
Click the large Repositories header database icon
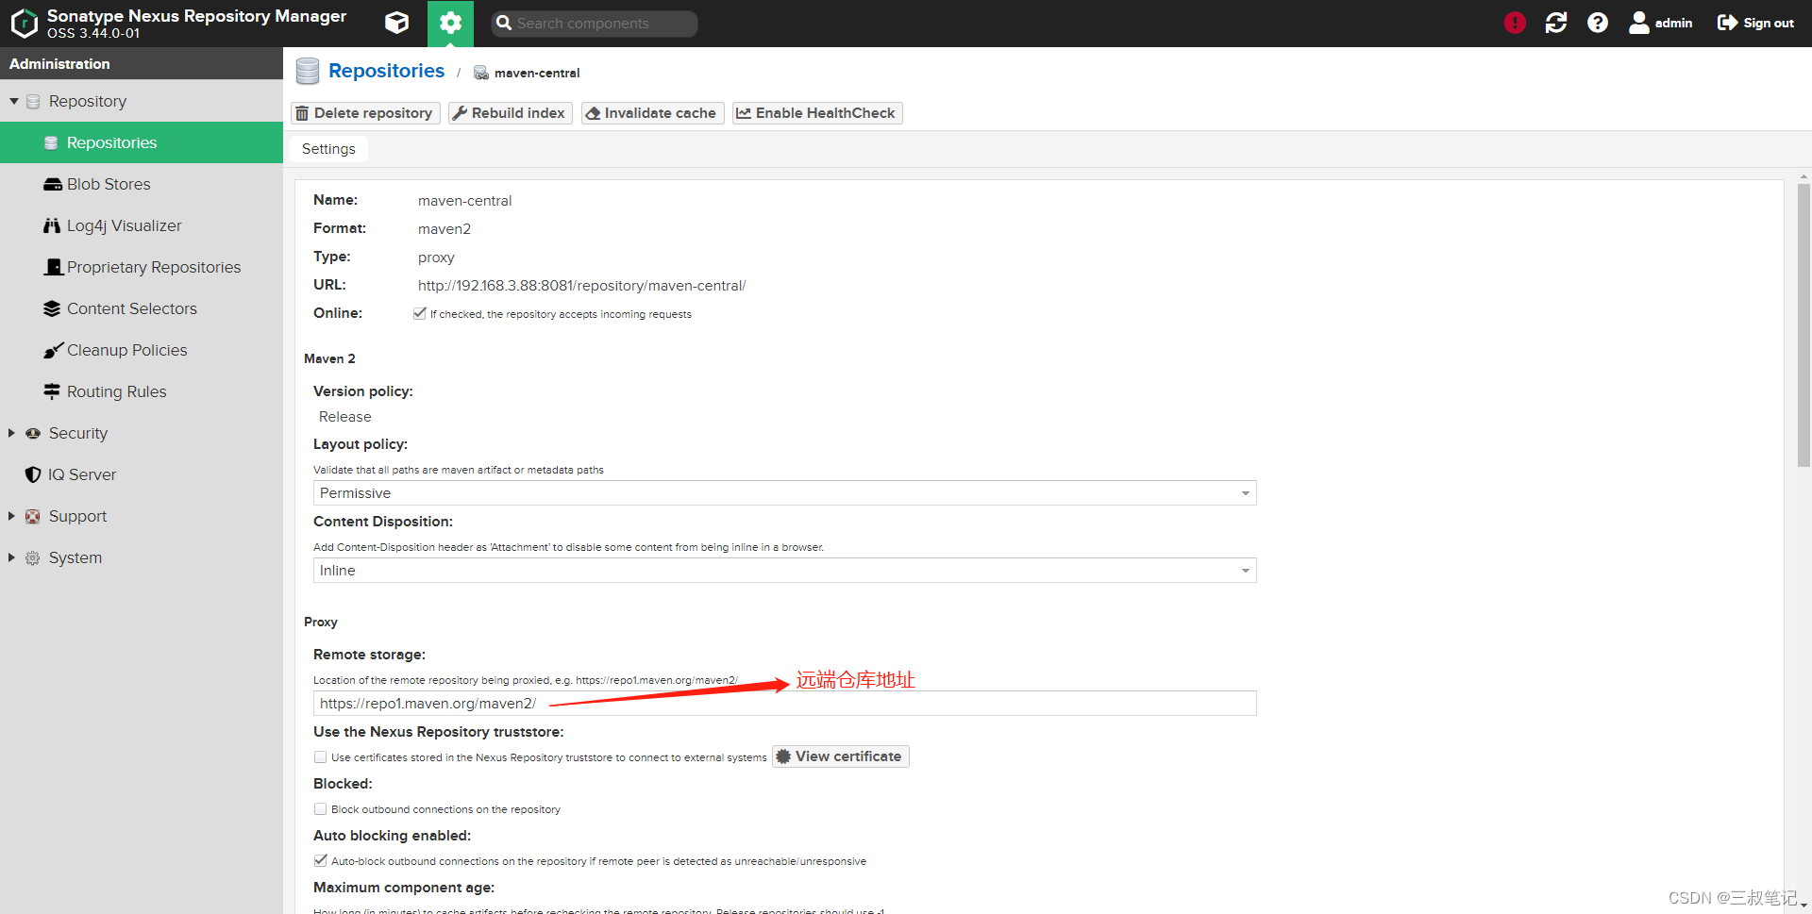[308, 72]
